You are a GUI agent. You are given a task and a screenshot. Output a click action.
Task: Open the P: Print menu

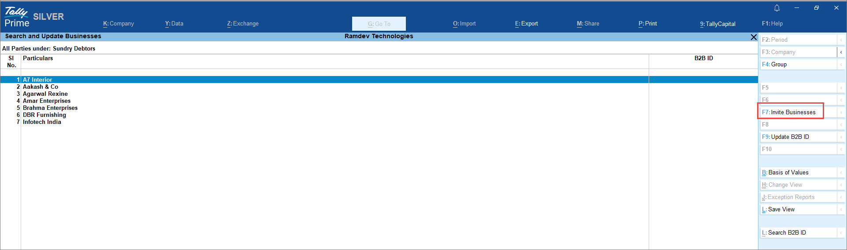tap(647, 24)
